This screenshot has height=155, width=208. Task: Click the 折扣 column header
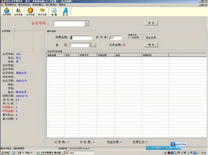coord(72,55)
